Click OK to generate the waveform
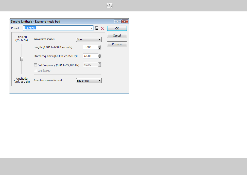Image resolution: width=247 pixels, height=175 pixels. tap(117, 28)
